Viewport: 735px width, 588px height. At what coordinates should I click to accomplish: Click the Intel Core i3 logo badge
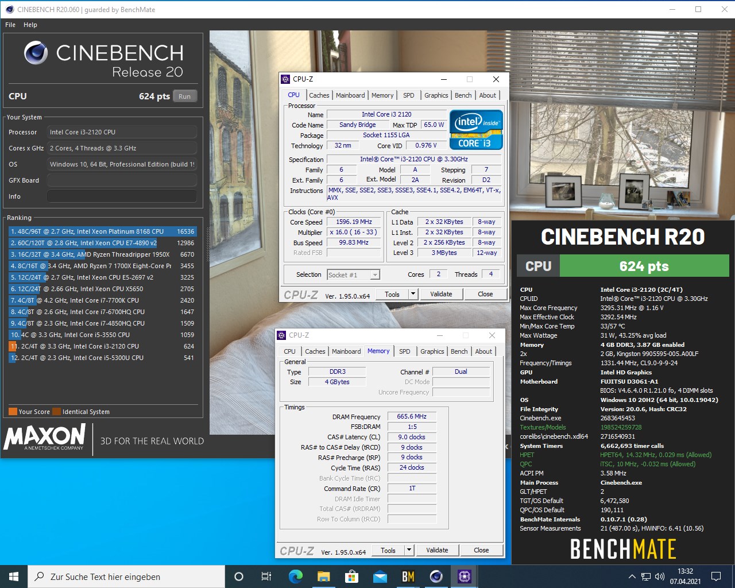click(477, 130)
